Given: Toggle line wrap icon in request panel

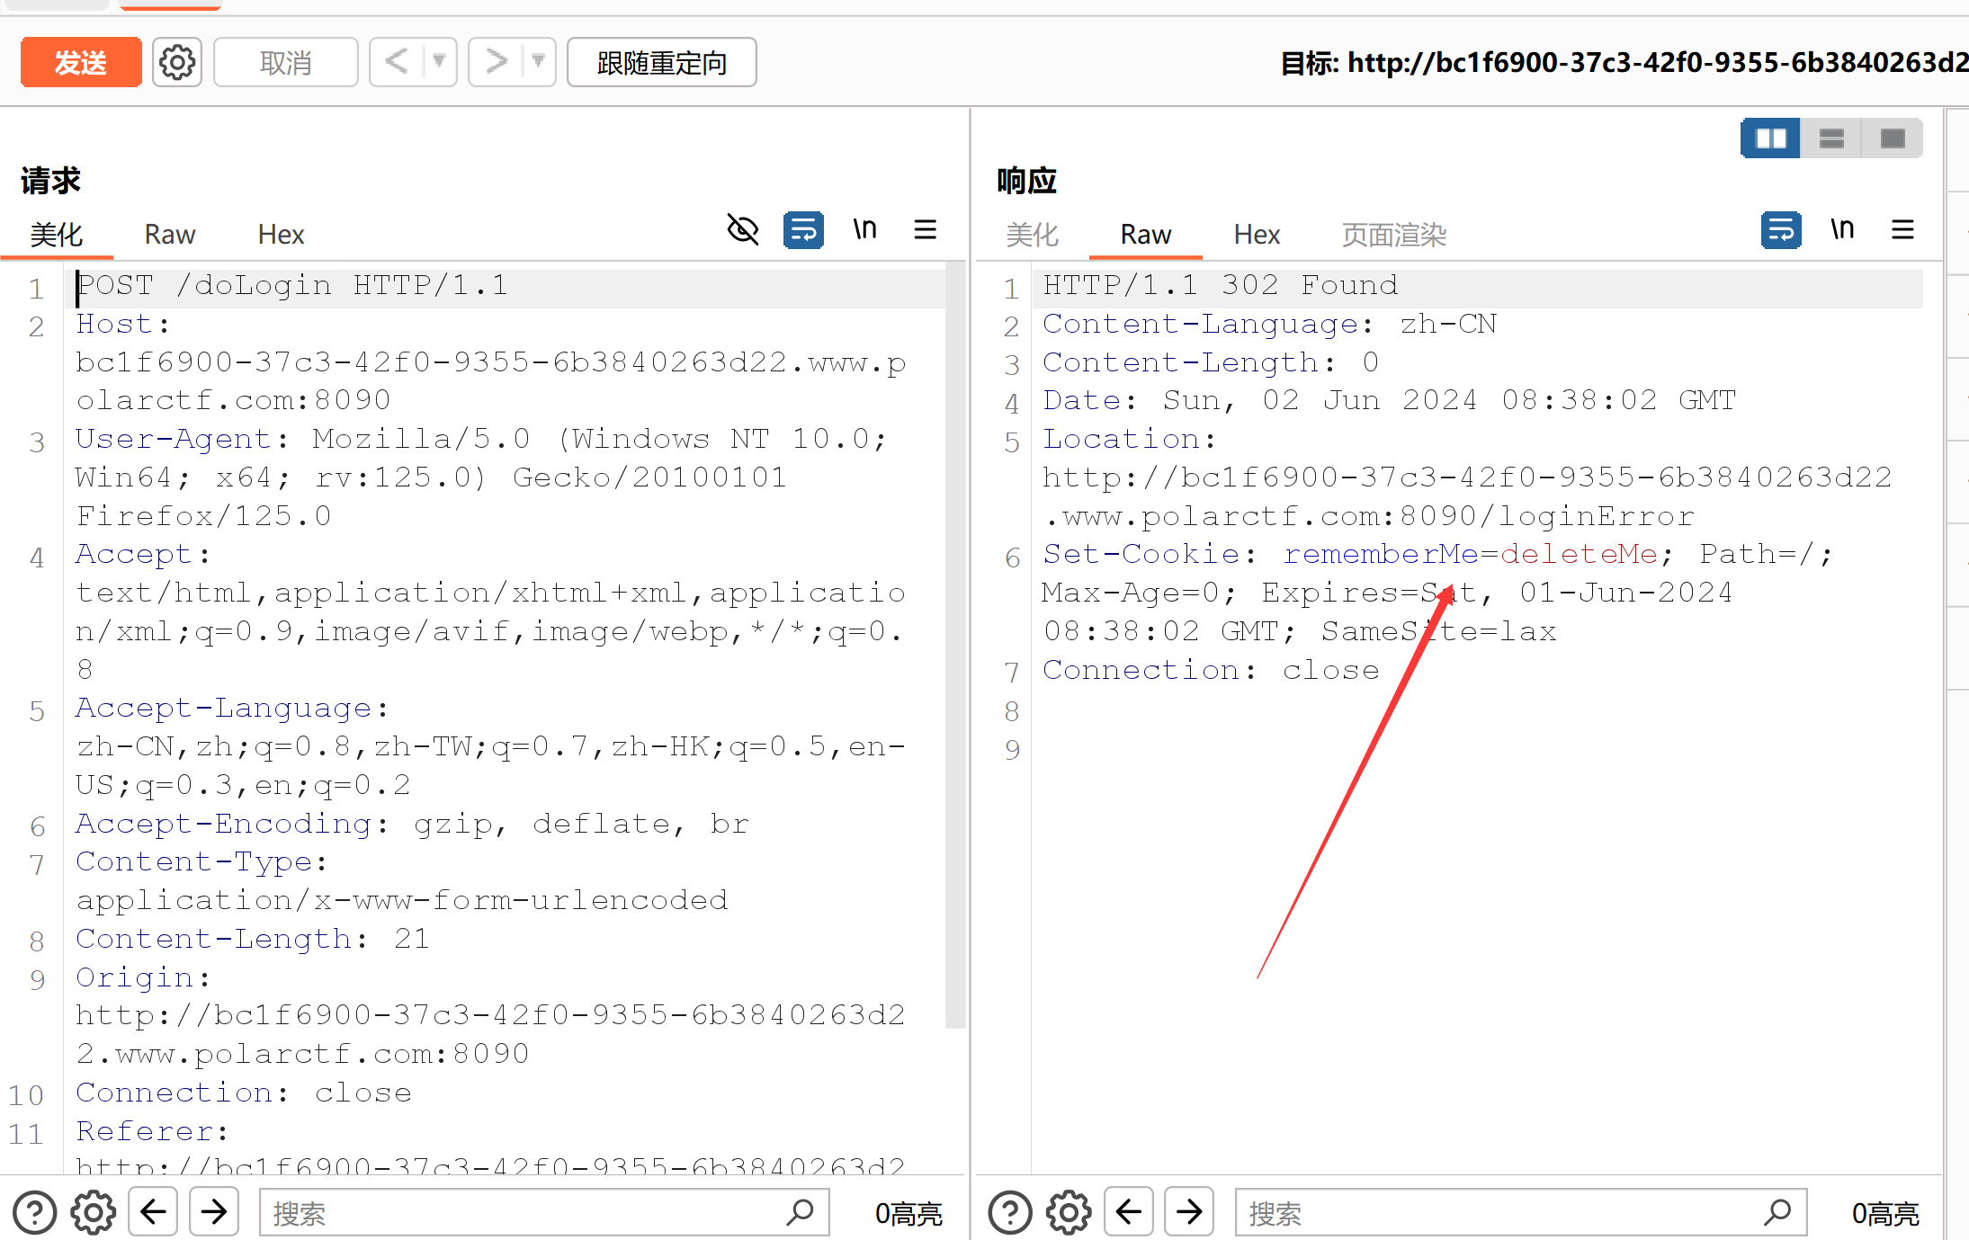Looking at the screenshot, I should click(803, 230).
